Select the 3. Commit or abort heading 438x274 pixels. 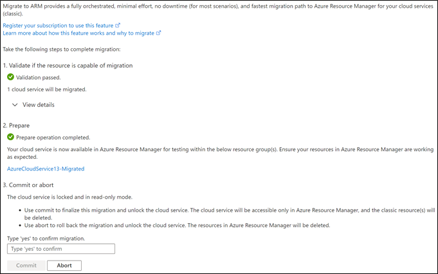(28, 185)
